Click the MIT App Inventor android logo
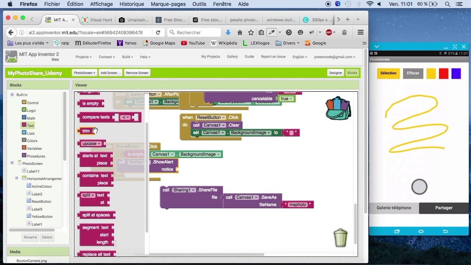The width and height of the screenshot is (471, 265). click(11, 57)
